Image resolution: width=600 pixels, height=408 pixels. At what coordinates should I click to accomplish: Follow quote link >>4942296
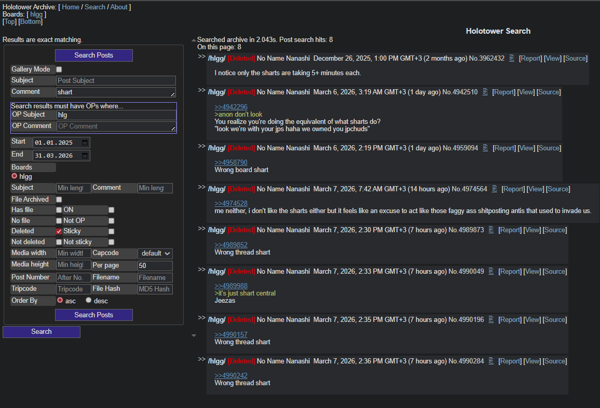pos(231,107)
